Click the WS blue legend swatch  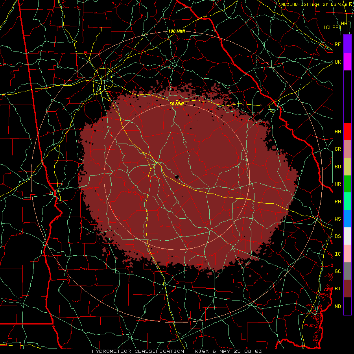(x=347, y=219)
